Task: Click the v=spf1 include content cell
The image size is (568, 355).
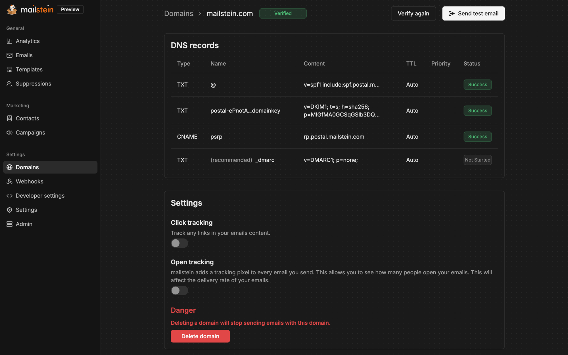Action: click(342, 85)
